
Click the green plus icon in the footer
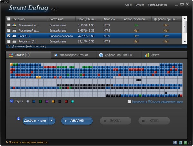tap(185, 142)
